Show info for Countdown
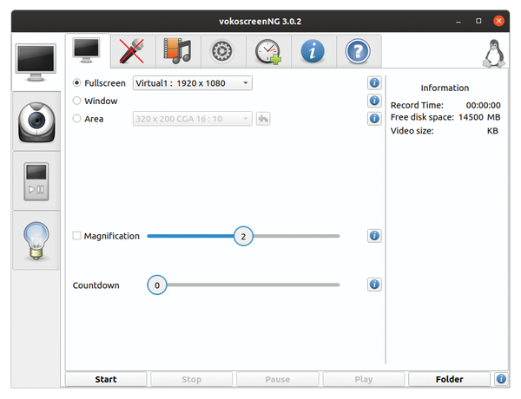The image size is (521, 399). click(x=374, y=285)
